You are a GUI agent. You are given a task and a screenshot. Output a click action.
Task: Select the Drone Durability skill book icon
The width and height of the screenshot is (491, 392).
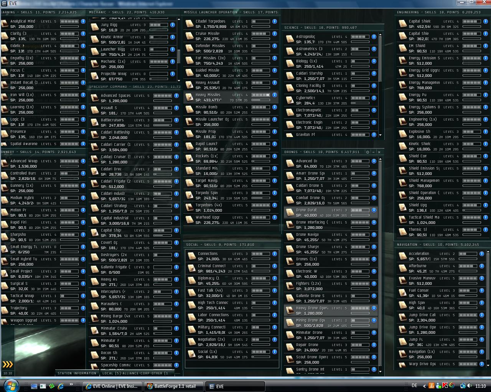click(290, 212)
